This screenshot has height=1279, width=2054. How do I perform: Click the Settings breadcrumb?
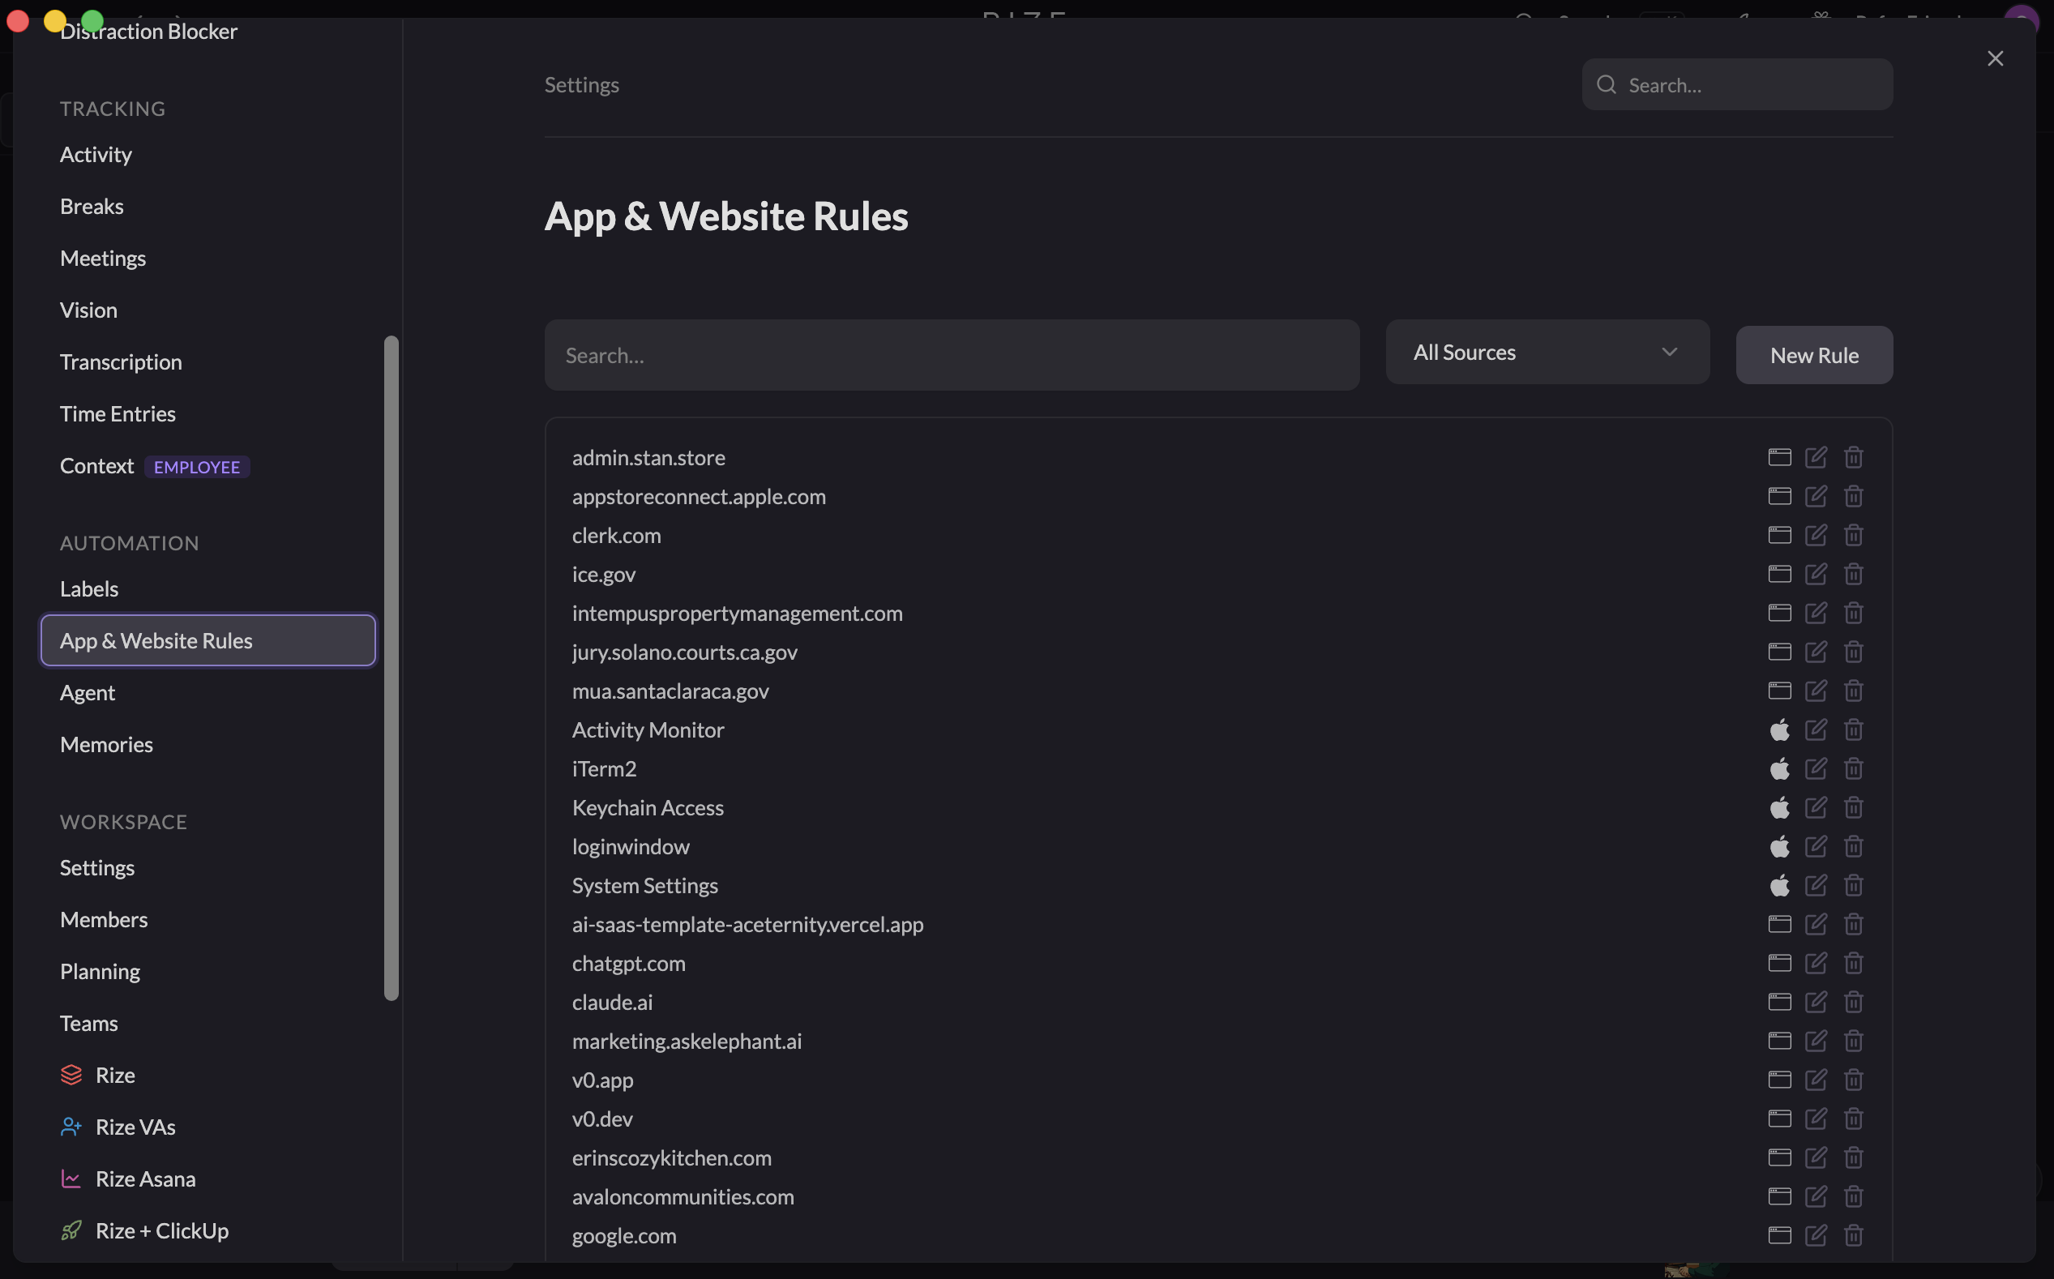click(x=581, y=84)
